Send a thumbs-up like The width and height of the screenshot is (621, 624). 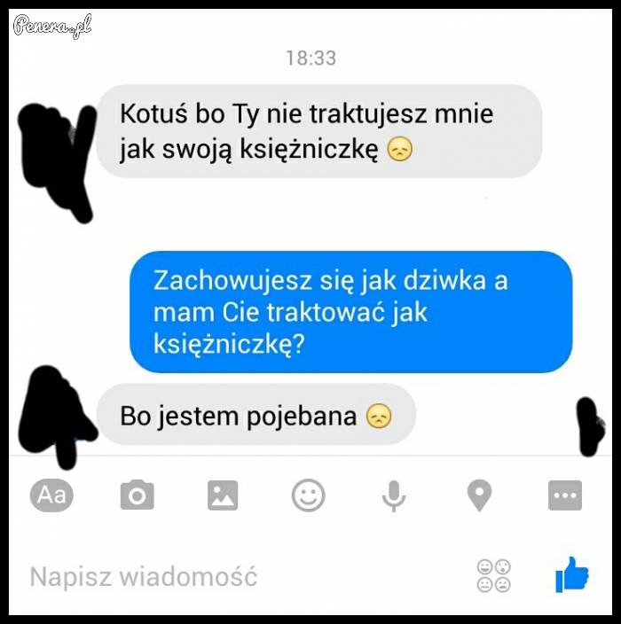(572, 574)
